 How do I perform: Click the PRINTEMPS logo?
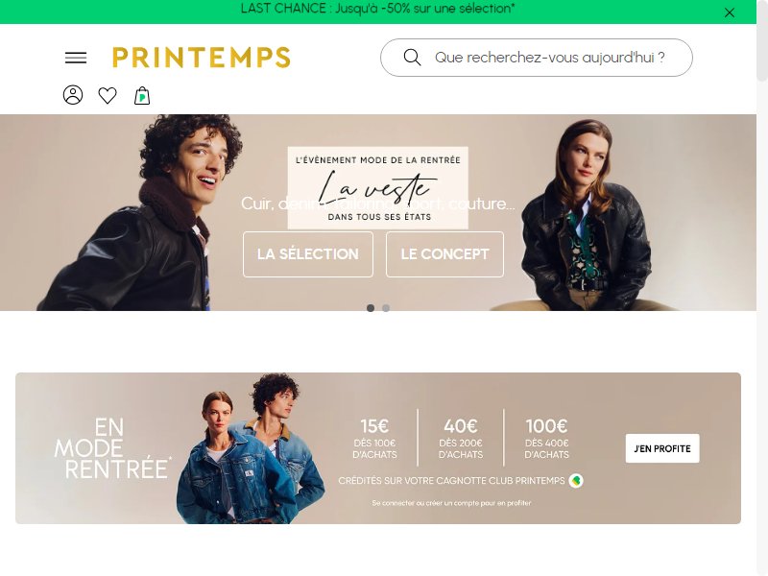(x=202, y=58)
